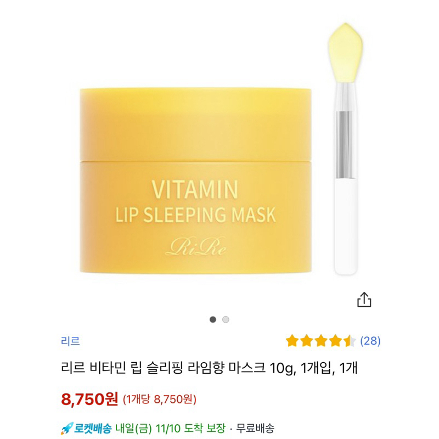This screenshot has width=439, height=439.
Task: Open the (28) review count link
Action: coord(370,341)
